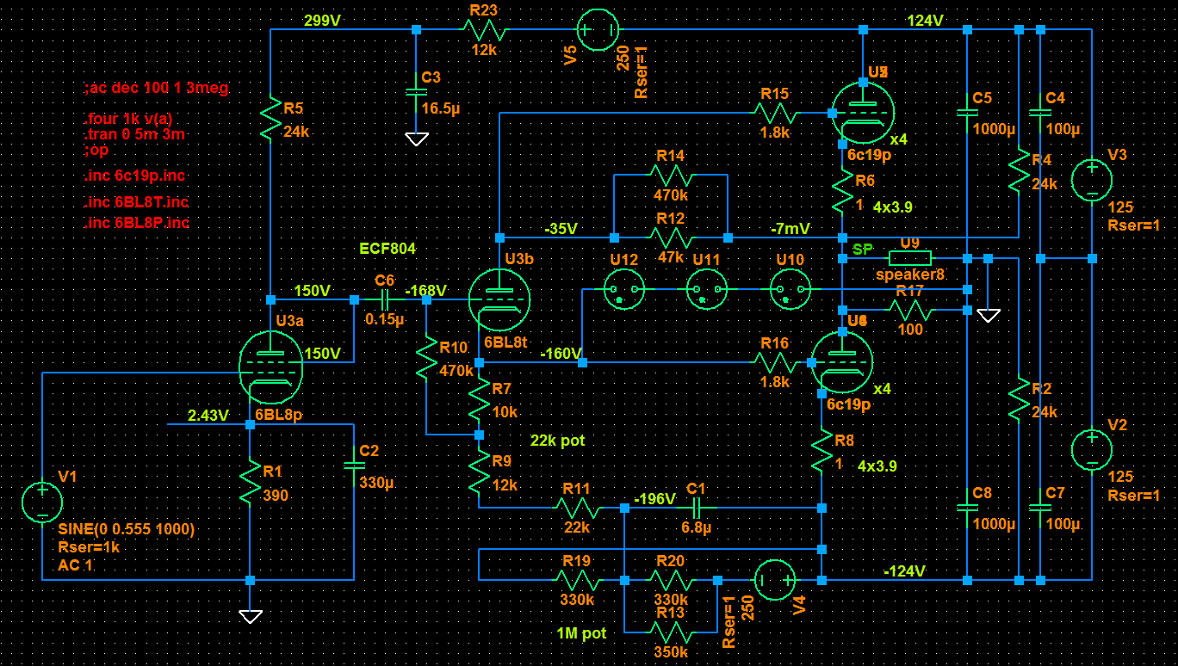Click the V4 voltage source symbol
Image resolution: width=1178 pixels, height=666 pixels.
tap(774, 580)
